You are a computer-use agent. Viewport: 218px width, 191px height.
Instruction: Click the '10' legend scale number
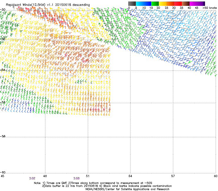point(144,8)
